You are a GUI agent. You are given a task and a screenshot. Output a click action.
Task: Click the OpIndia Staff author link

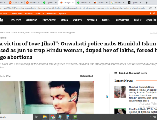87,76
